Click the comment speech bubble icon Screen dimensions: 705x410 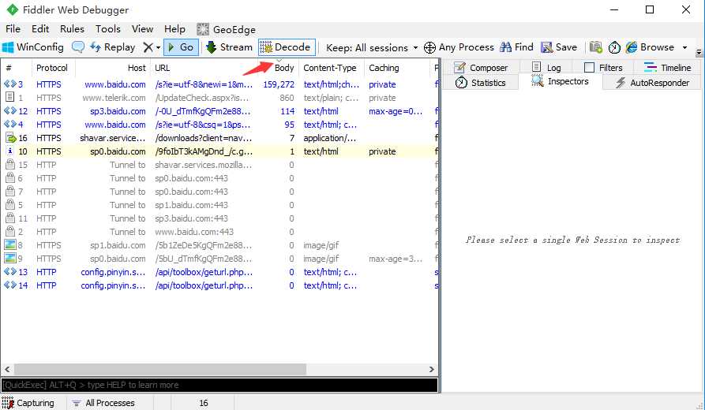click(78, 47)
